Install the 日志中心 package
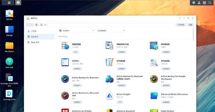The image size is (215, 112). point(77,69)
